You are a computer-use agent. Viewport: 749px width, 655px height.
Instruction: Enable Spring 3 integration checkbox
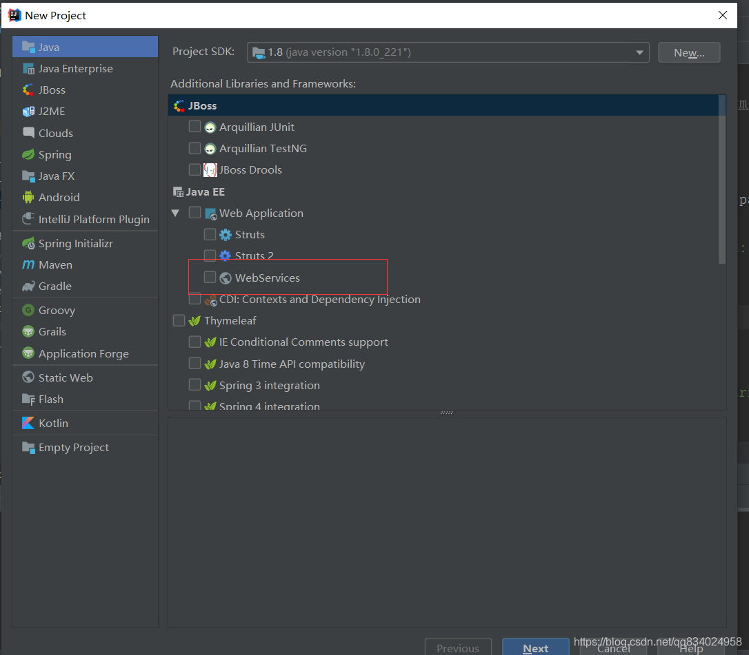(x=195, y=384)
